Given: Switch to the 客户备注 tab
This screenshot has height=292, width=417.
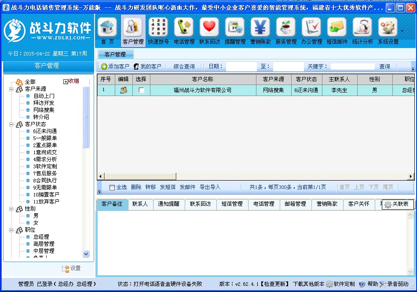Looking at the screenshot, I should click(x=112, y=204).
